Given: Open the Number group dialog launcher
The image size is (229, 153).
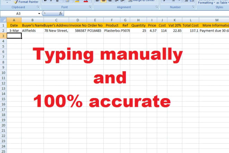Looking at the screenshot, I should click(x=193, y=7).
